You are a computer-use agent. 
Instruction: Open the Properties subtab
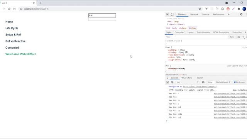[x=237, y=32]
